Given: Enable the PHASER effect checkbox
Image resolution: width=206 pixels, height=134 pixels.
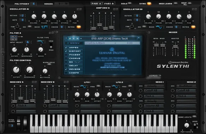Looking at the screenshot, I should click(66, 55).
